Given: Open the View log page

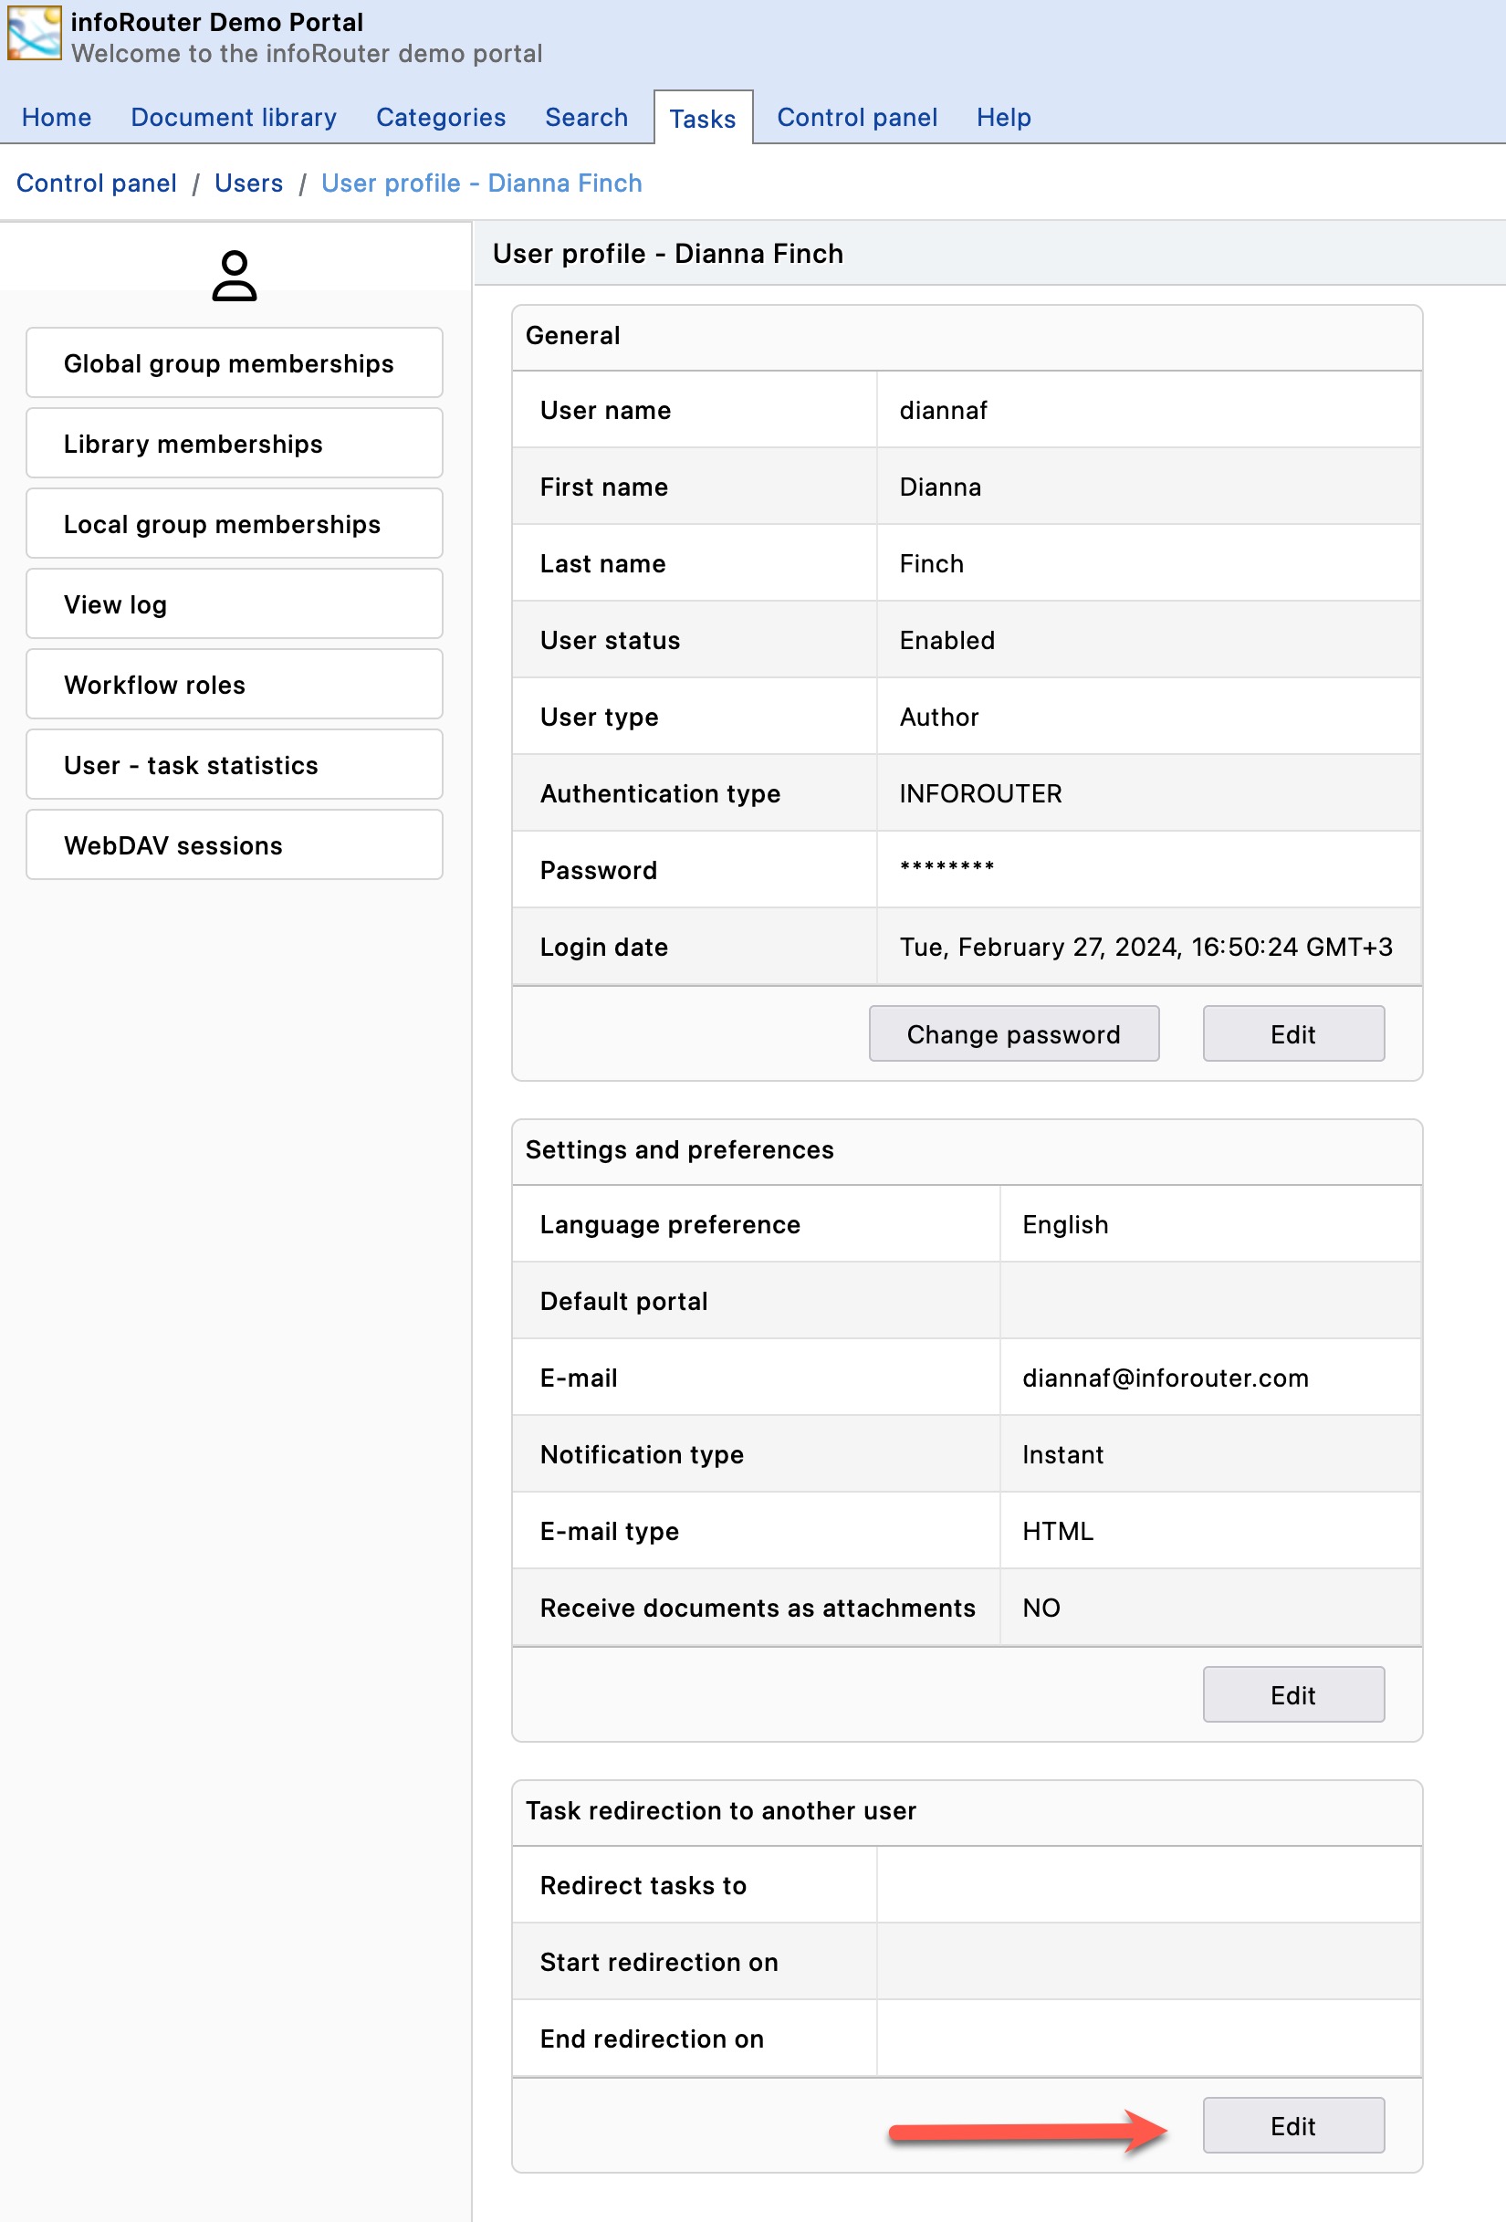Looking at the screenshot, I should click(x=235, y=604).
